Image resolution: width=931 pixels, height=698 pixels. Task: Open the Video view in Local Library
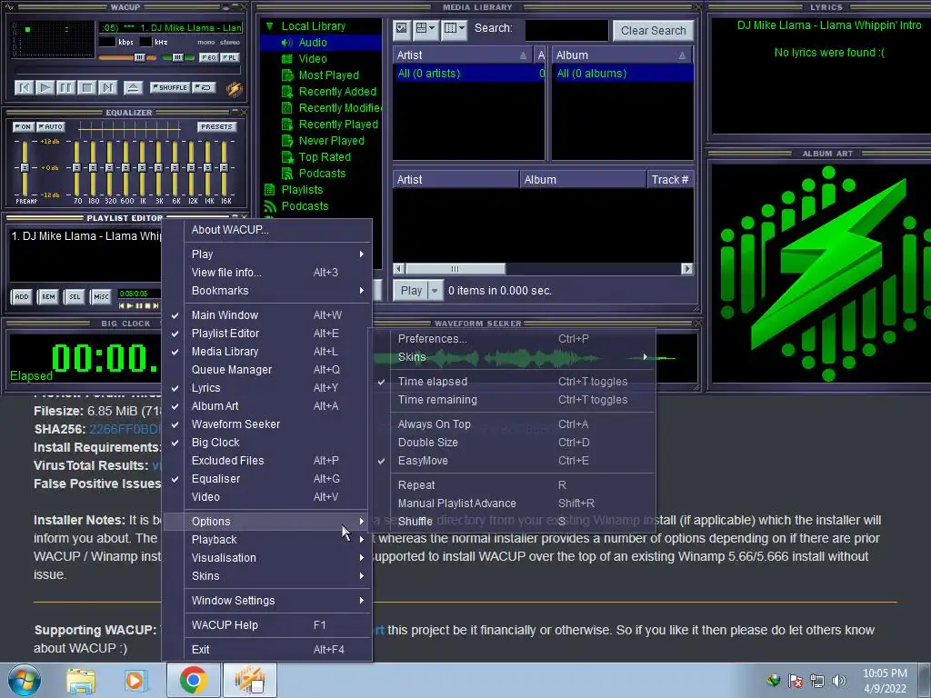click(313, 59)
